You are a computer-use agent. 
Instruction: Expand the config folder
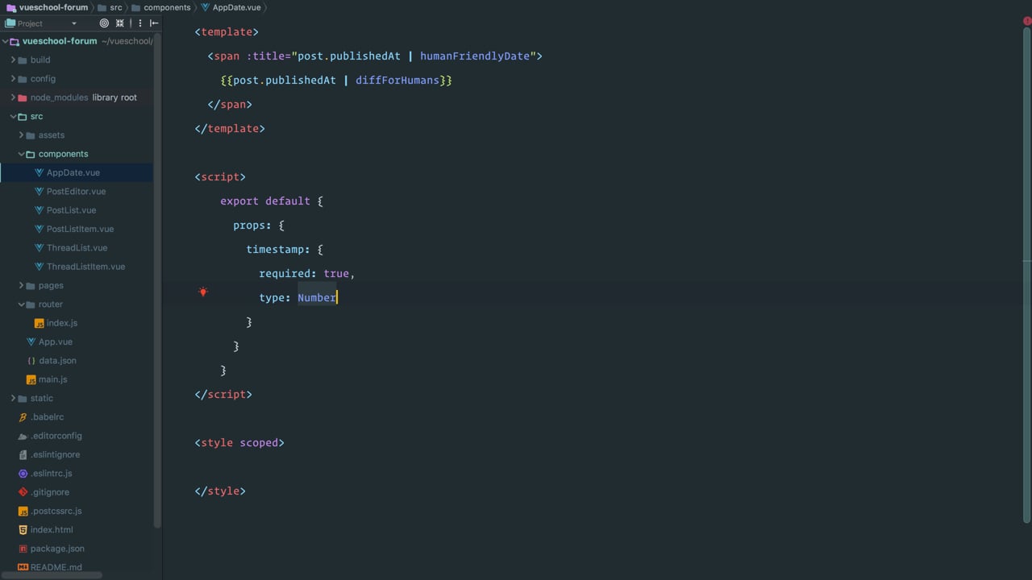[x=13, y=79]
